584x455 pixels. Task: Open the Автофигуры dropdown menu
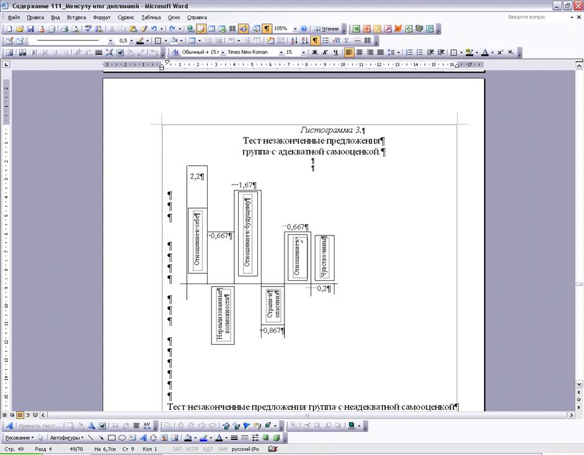(66, 437)
